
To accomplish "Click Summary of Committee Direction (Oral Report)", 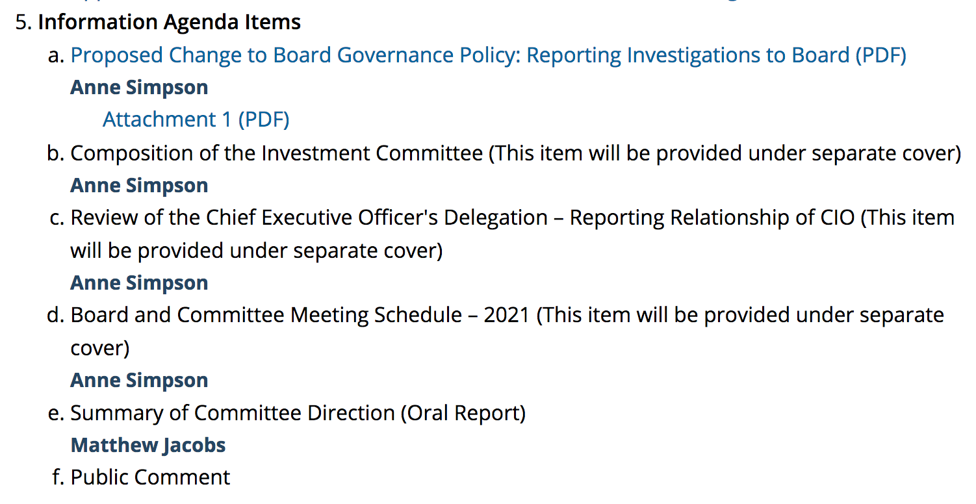I will coord(298,412).
